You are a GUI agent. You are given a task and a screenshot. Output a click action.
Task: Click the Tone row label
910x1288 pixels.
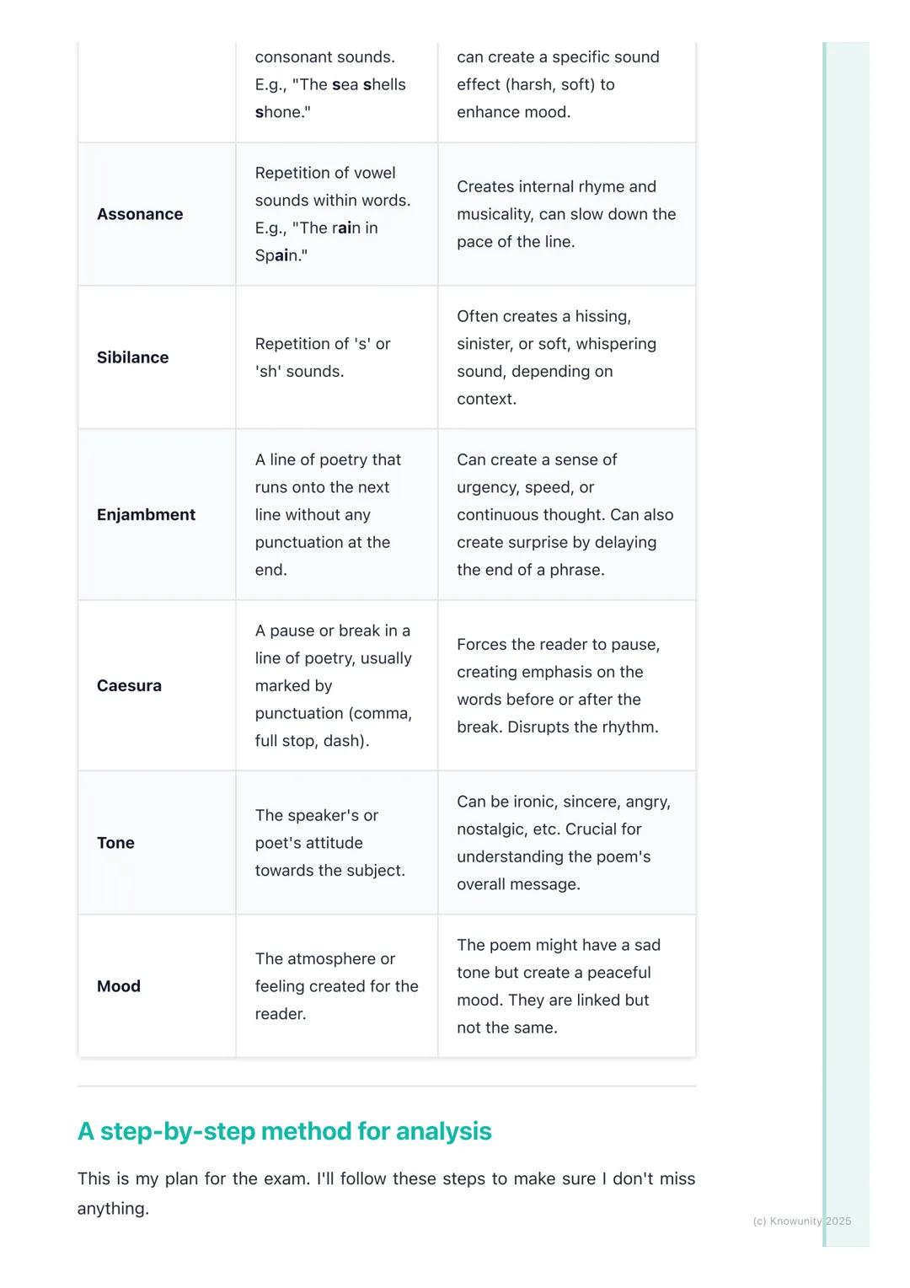[x=115, y=843]
